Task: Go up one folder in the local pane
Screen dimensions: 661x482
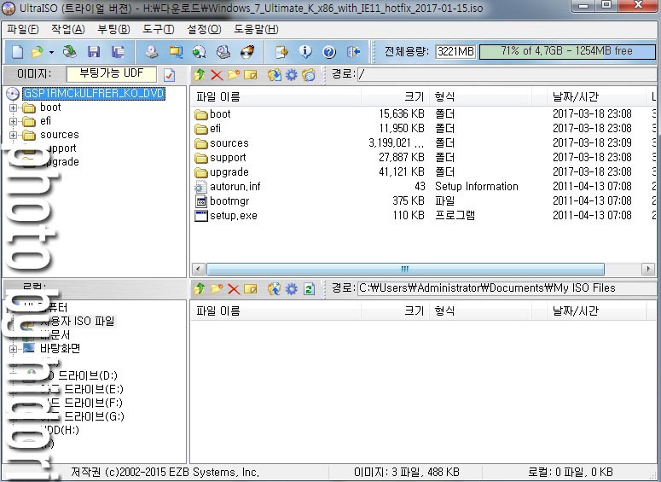Action: click(x=200, y=289)
